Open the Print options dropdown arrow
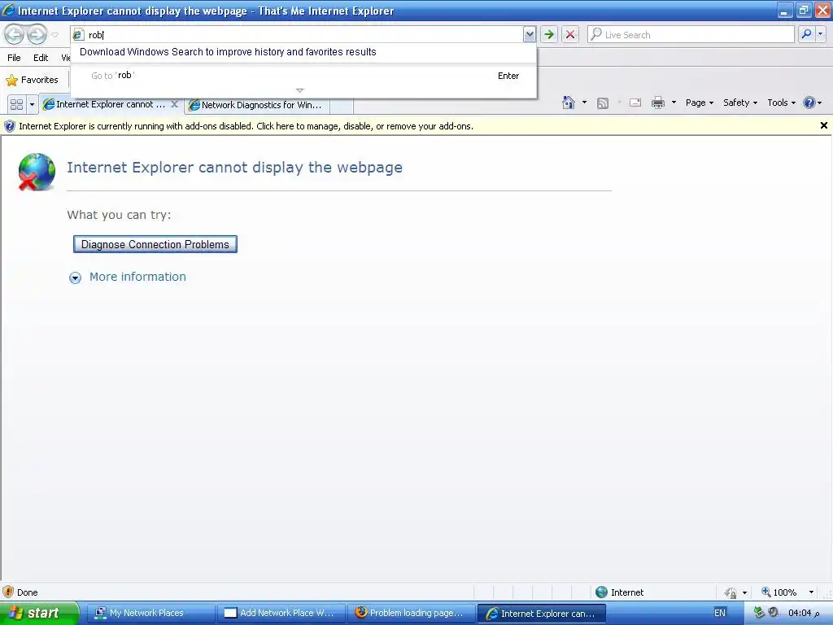Screen dimensions: 833x625 click(674, 103)
